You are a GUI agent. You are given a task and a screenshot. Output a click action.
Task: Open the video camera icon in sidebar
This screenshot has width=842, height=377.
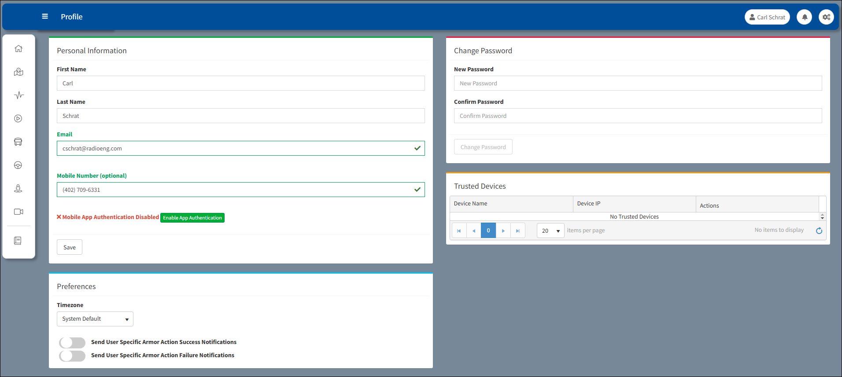18,212
